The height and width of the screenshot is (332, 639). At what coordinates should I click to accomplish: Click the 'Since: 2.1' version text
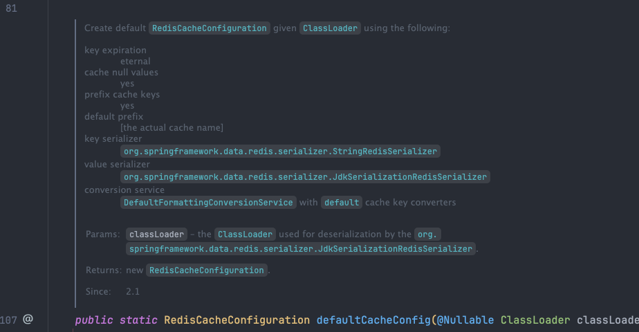click(113, 291)
